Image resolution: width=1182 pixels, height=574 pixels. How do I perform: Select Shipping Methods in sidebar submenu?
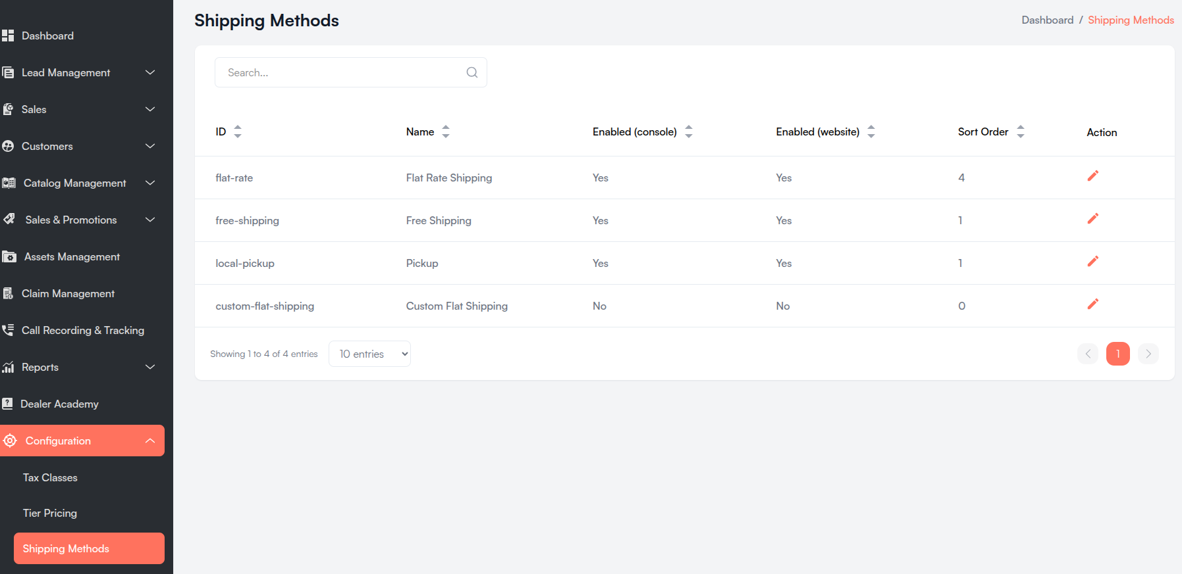pyautogui.click(x=89, y=548)
